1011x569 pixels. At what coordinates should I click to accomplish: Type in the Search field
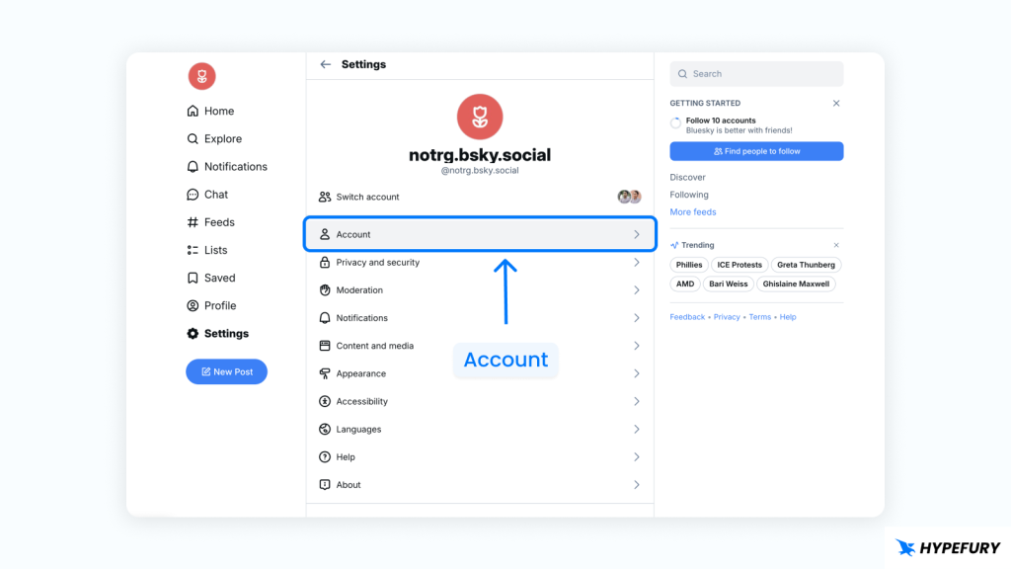click(756, 74)
